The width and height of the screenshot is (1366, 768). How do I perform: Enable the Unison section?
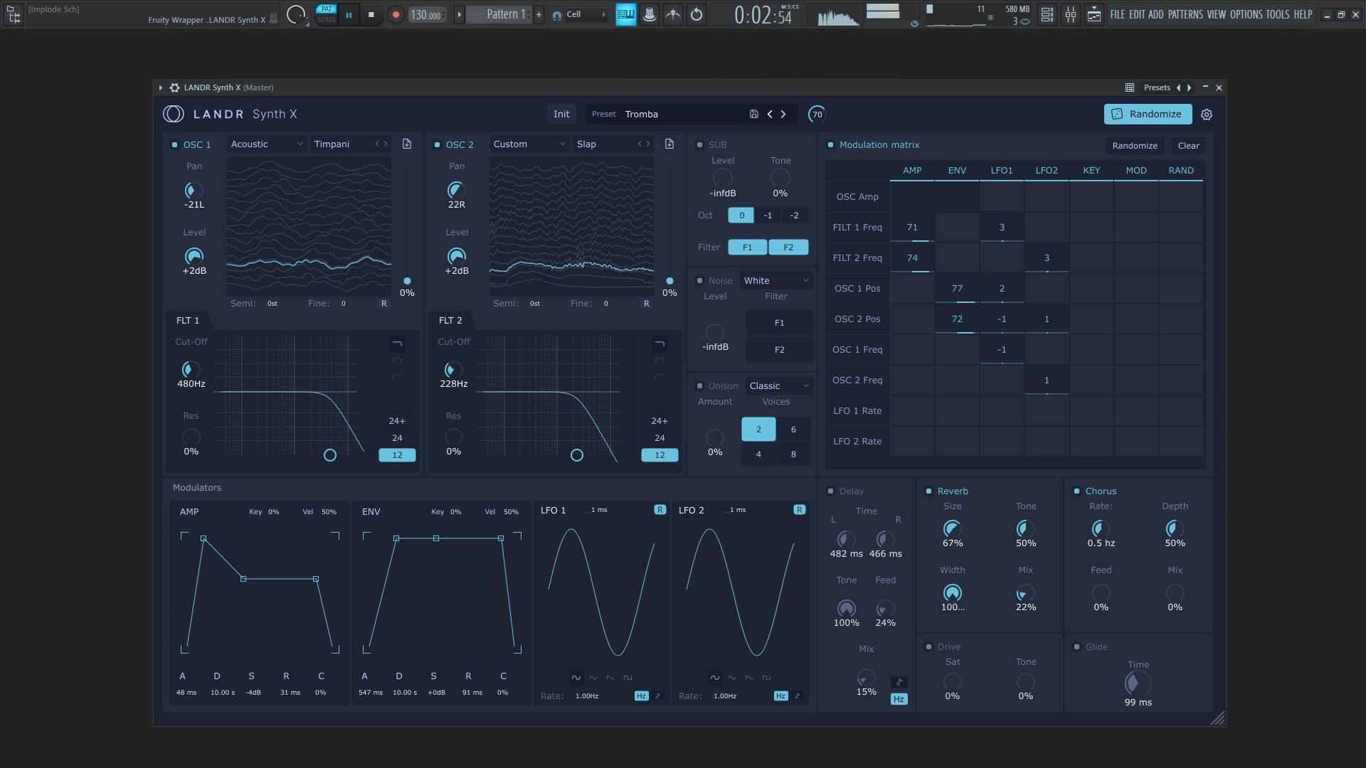pos(699,386)
